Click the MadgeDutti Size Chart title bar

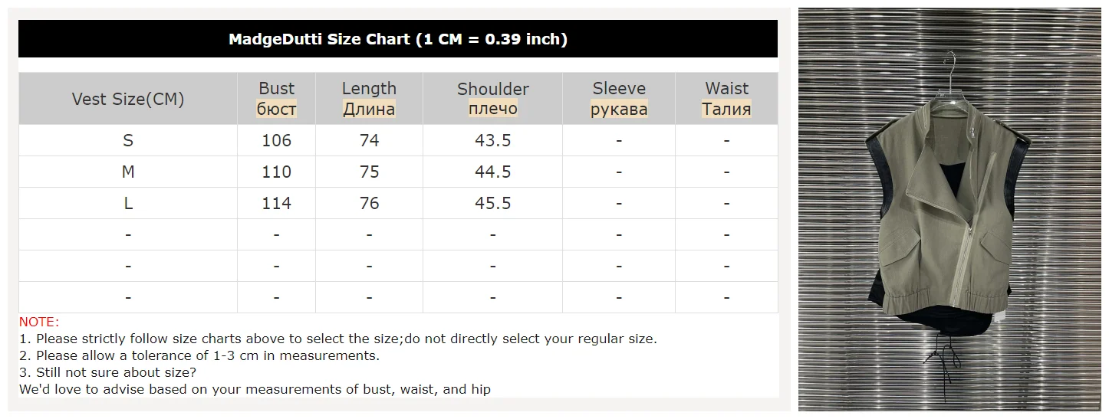coord(397,39)
